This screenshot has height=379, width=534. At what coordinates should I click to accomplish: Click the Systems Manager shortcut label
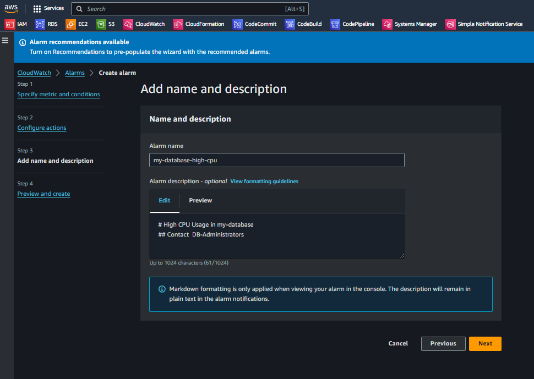416,24
